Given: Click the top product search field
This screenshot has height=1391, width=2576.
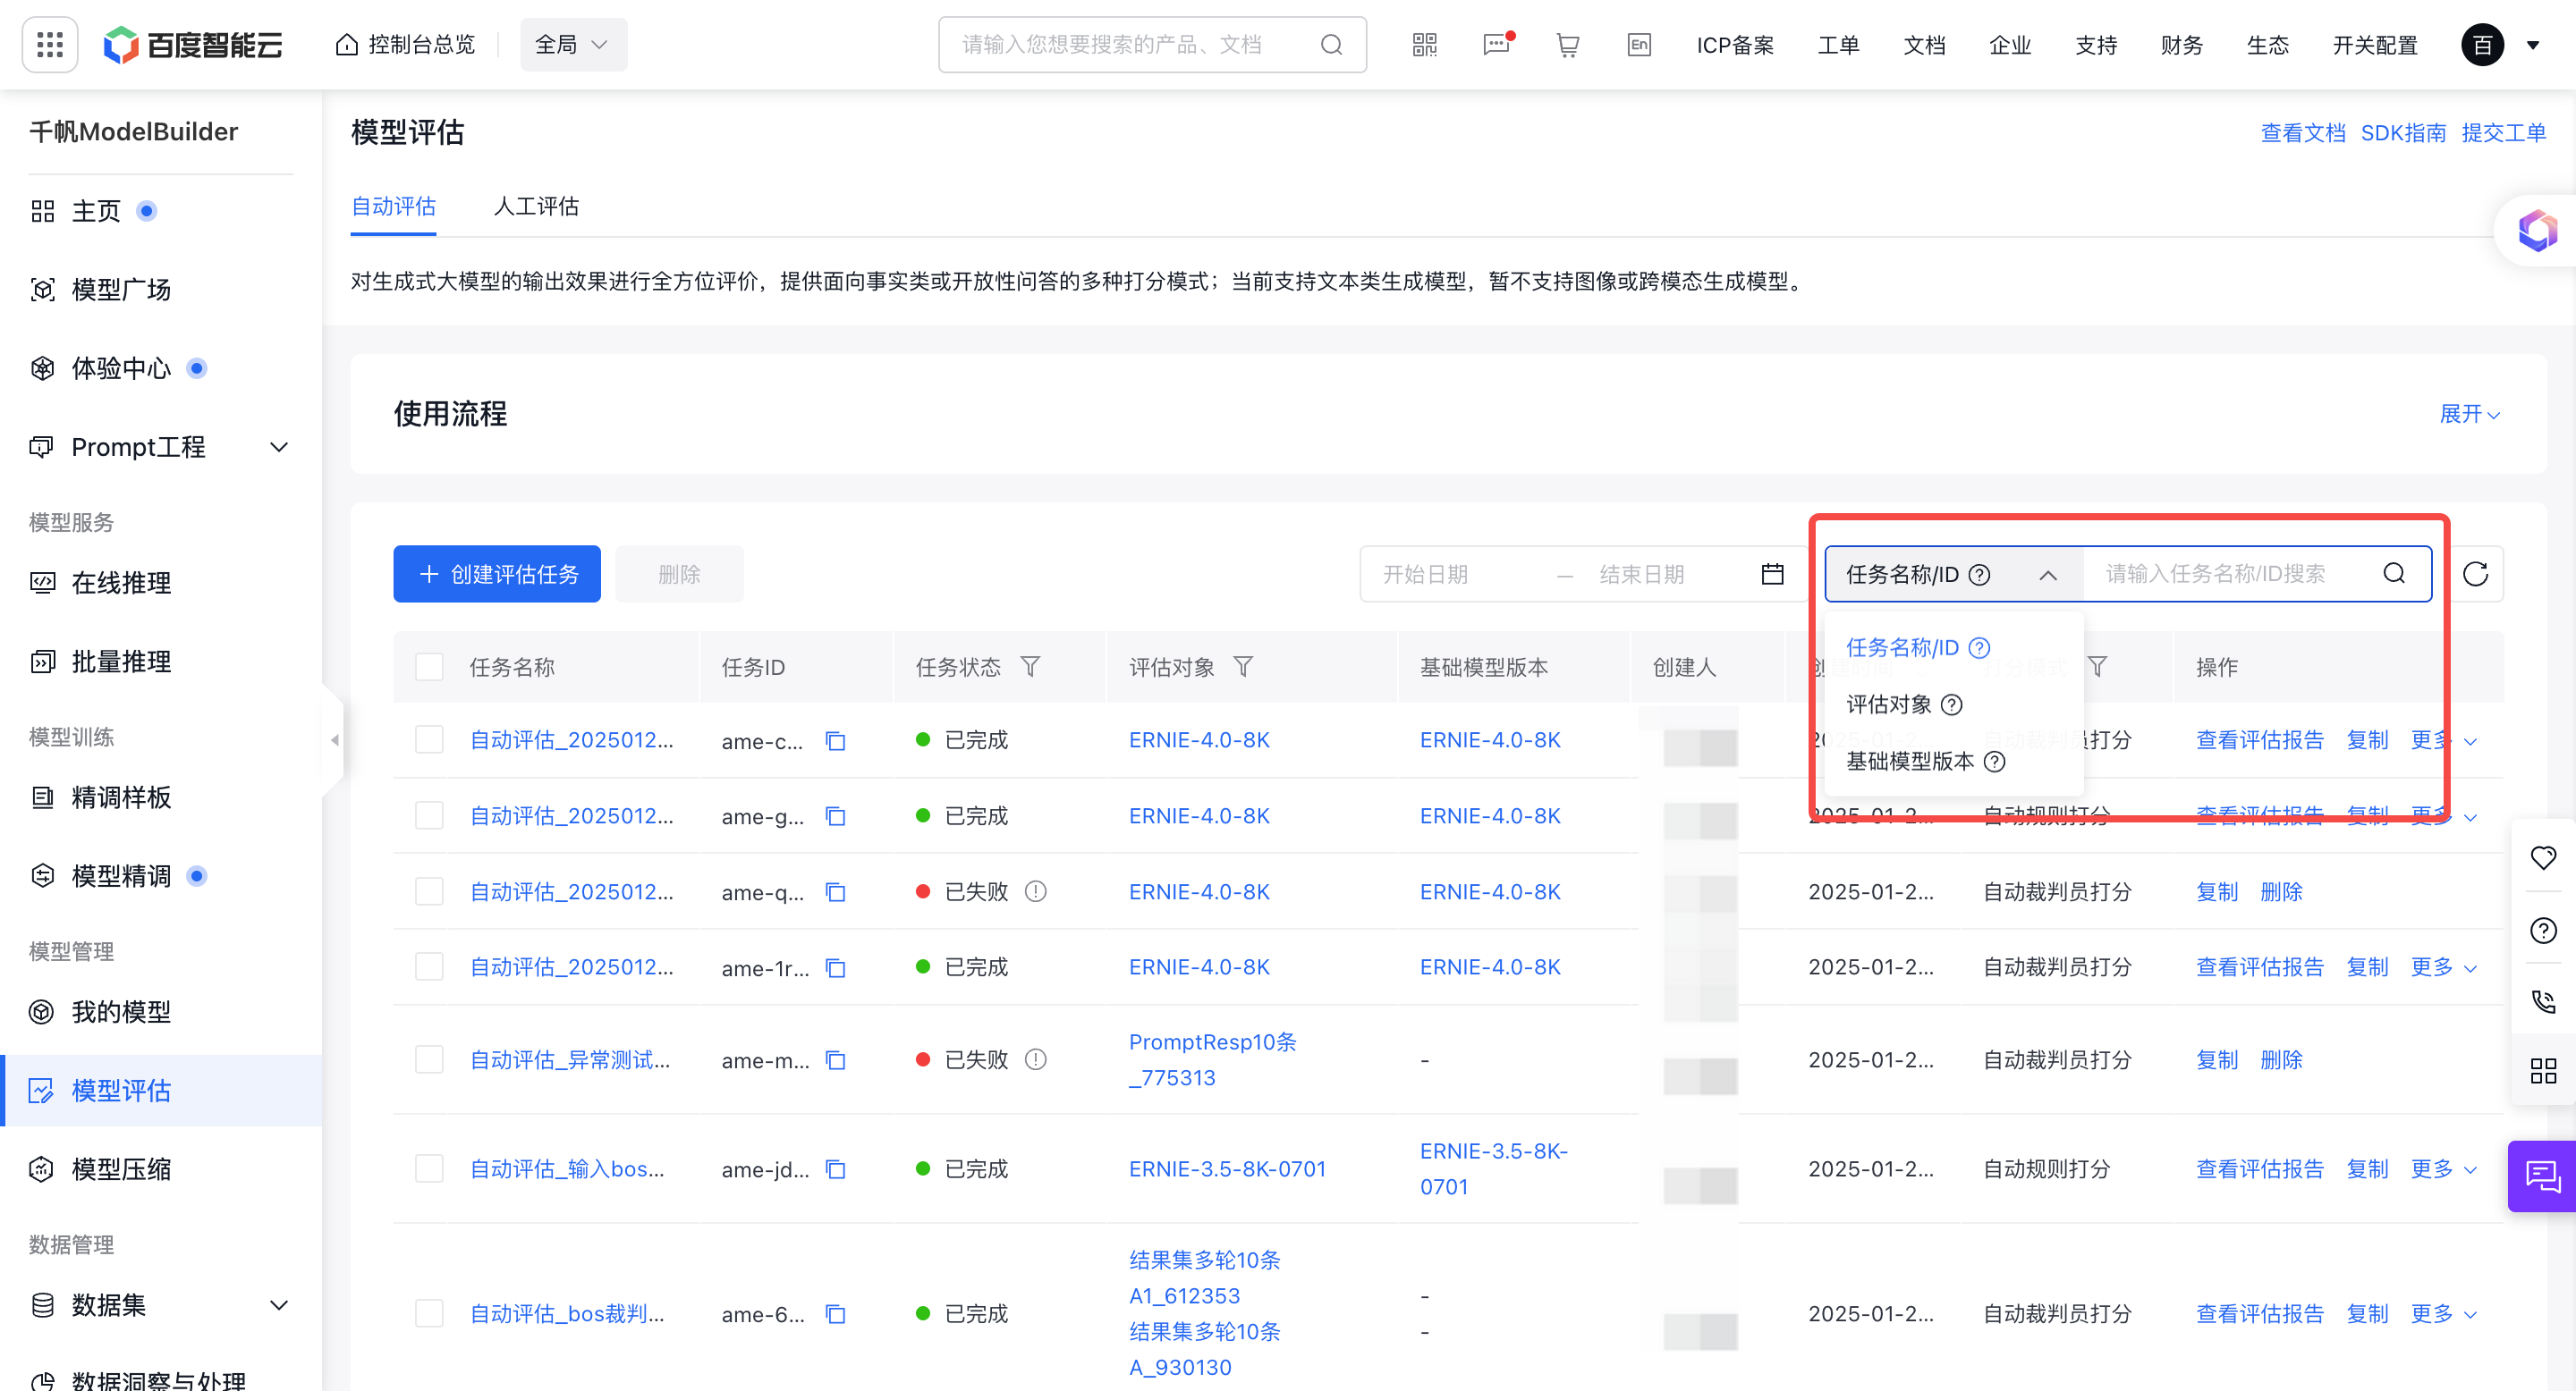Looking at the screenshot, I should 1152,45.
